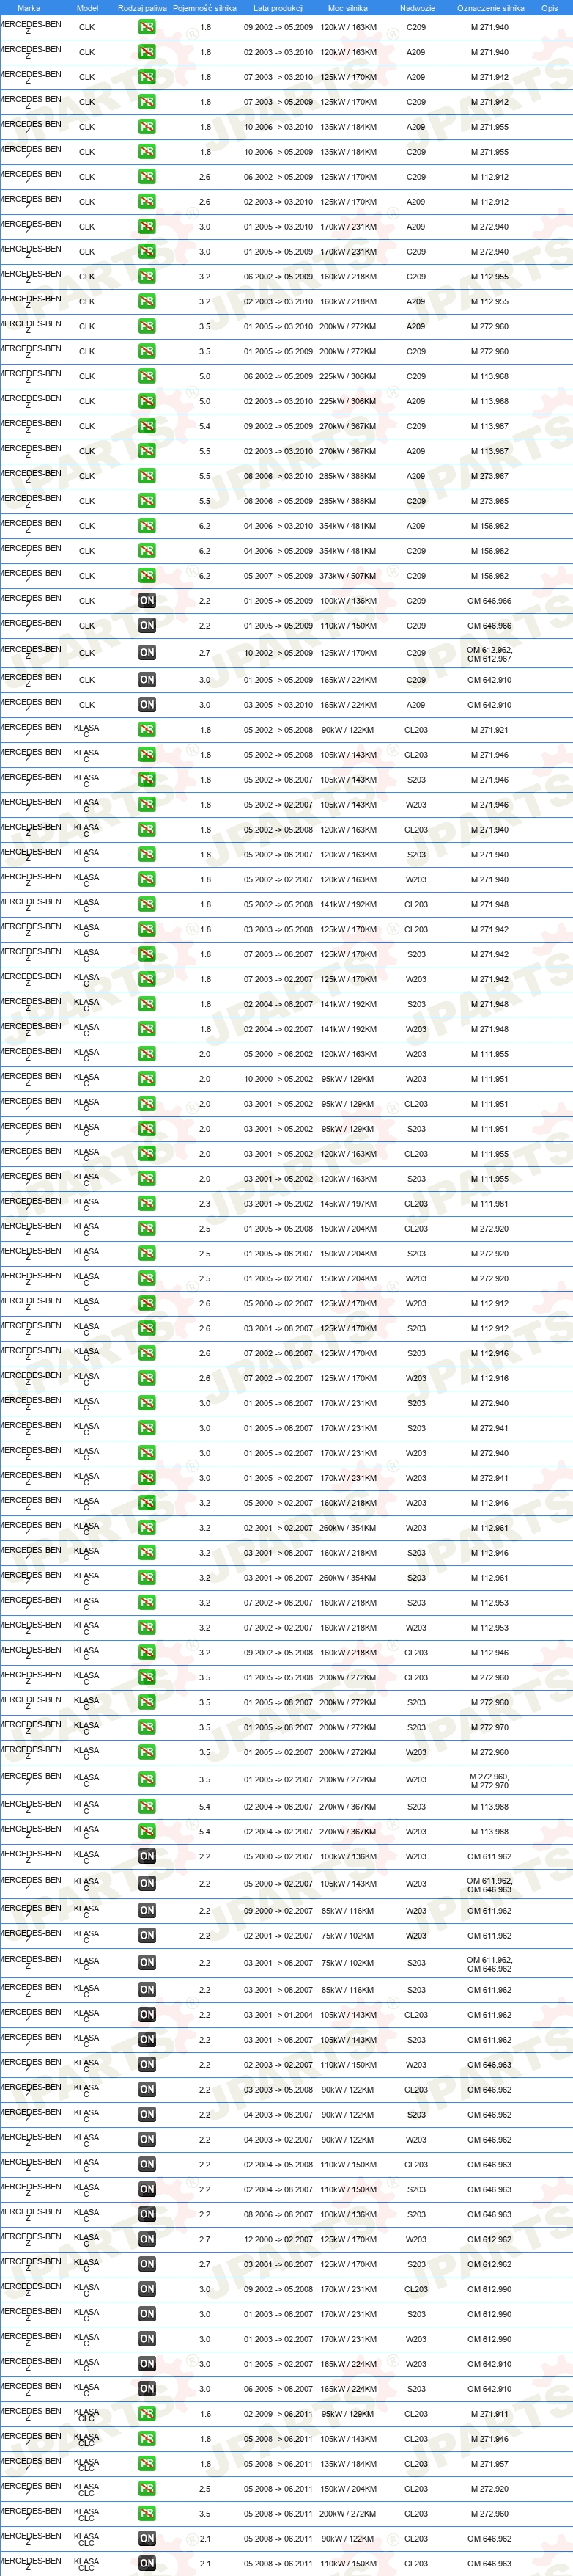The width and height of the screenshot is (573, 2576).
Task: Click the OM 612.962, OM 612.967 cell
Action: click(489, 654)
